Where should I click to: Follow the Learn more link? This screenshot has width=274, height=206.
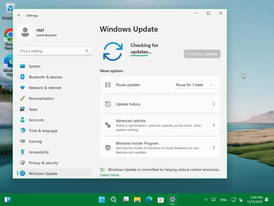[x=109, y=175]
